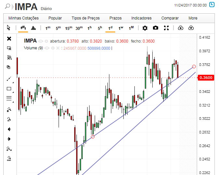Open IMPA series settings gear
Image resolution: width=221 pixels, height=175 pixels.
pos(46,41)
